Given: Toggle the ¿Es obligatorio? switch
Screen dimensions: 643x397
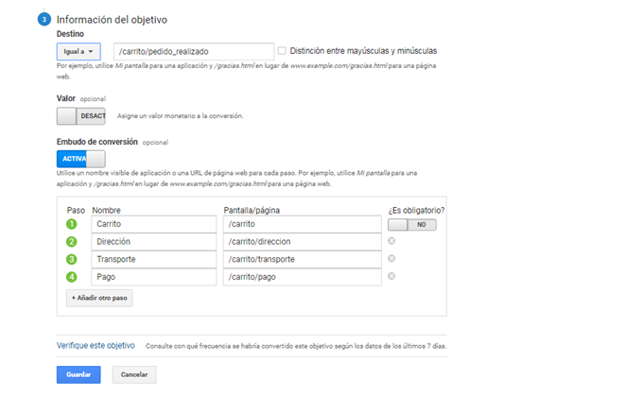Looking at the screenshot, I should tap(412, 224).
